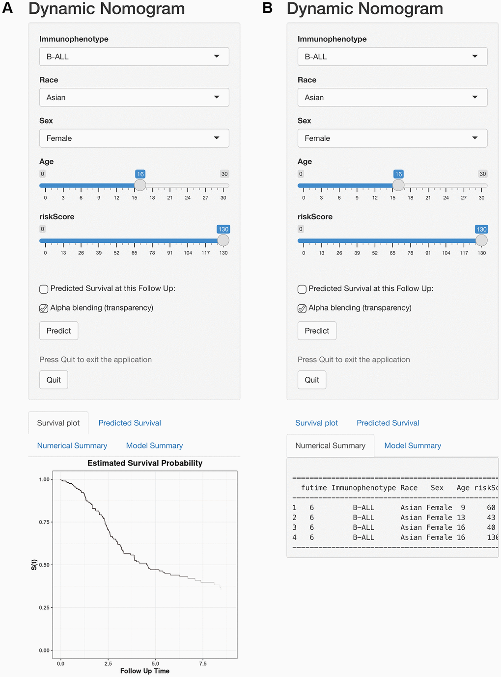
Task: Switch to Predicted Survival tab in panel A
Action: coord(130,423)
